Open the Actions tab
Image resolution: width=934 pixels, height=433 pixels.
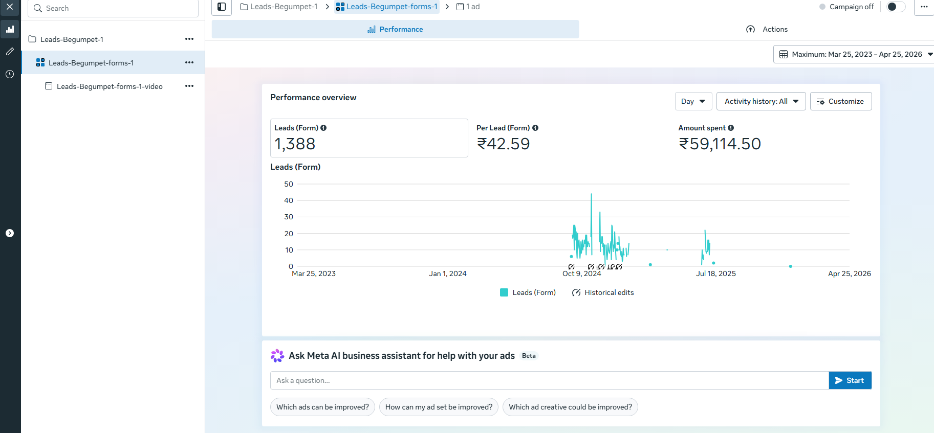pos(767,29)
